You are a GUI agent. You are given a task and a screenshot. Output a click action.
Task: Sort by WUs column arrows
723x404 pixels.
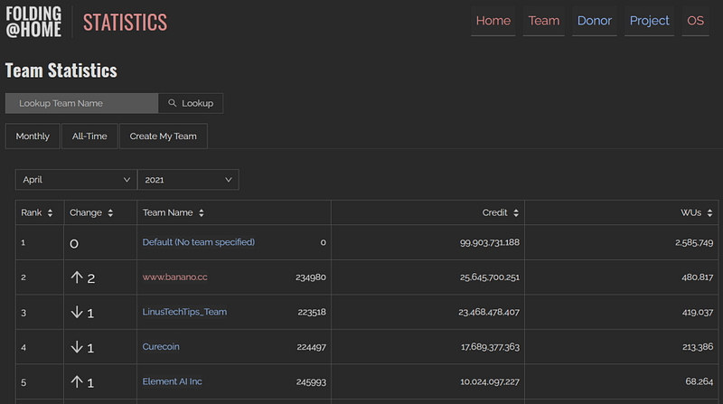[x=709, y=212]
